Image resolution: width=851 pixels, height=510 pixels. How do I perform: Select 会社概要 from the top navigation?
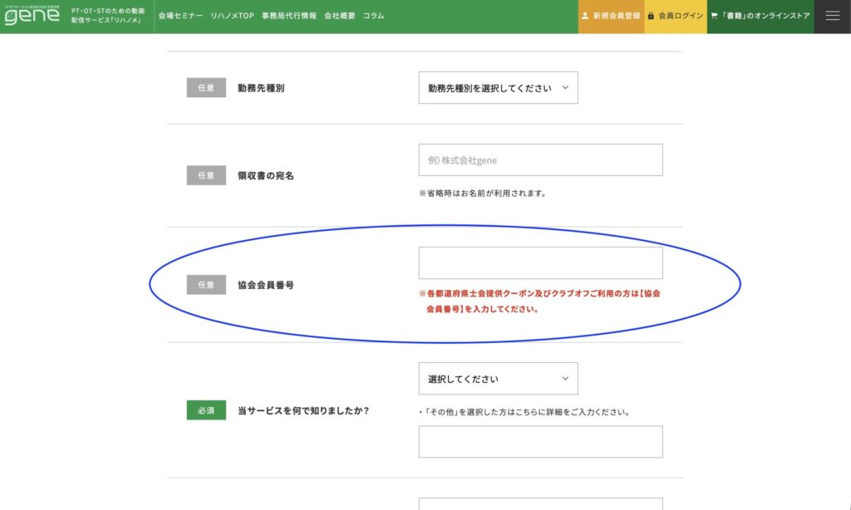tap(339, 16)
